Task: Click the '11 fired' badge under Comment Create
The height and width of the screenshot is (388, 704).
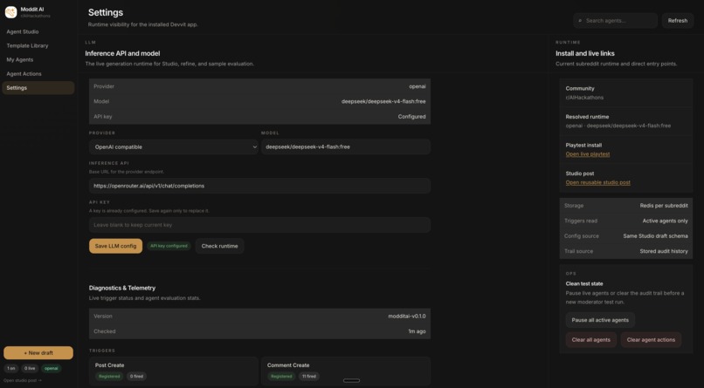Action: [x=309, y=377]
